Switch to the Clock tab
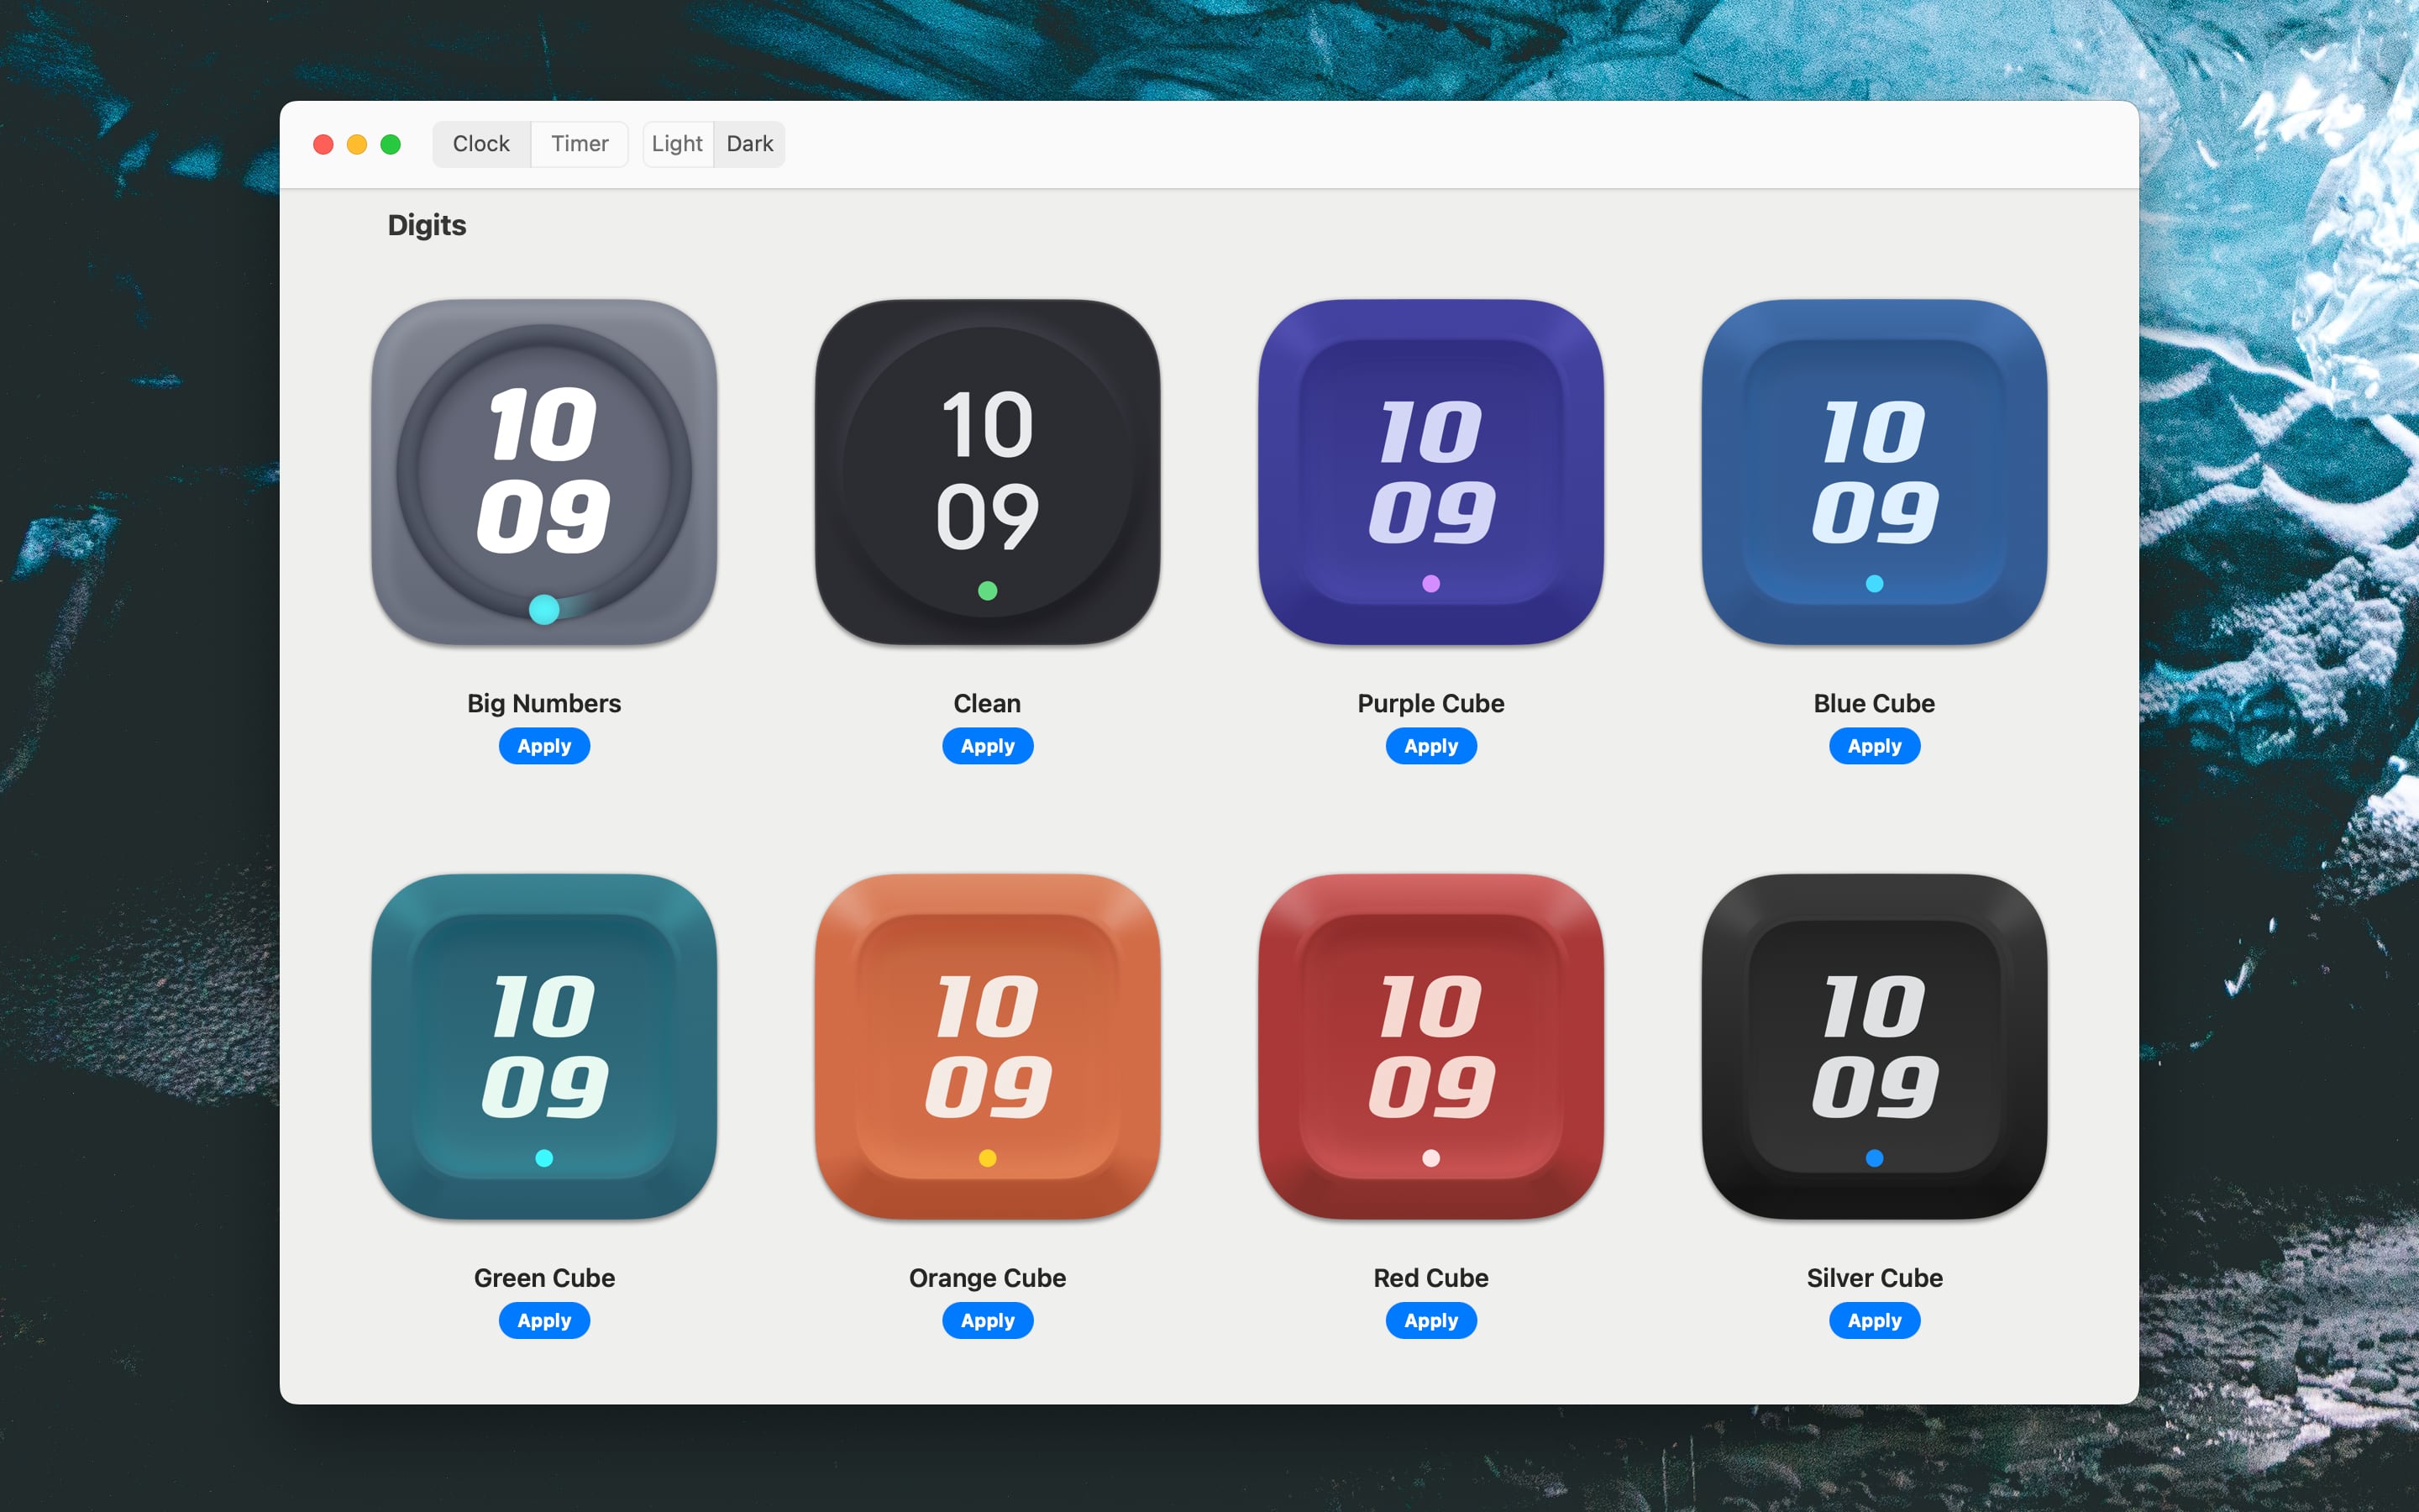The height and width of the screenshot is (1512, 2419). (x=480, y=143)
